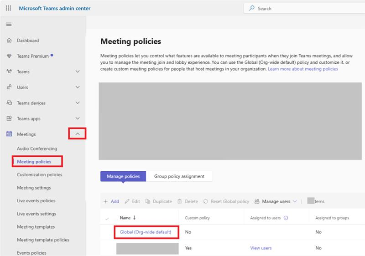
Task: Open Meeting policies in sidebar
Action: [x=34, y=162]
